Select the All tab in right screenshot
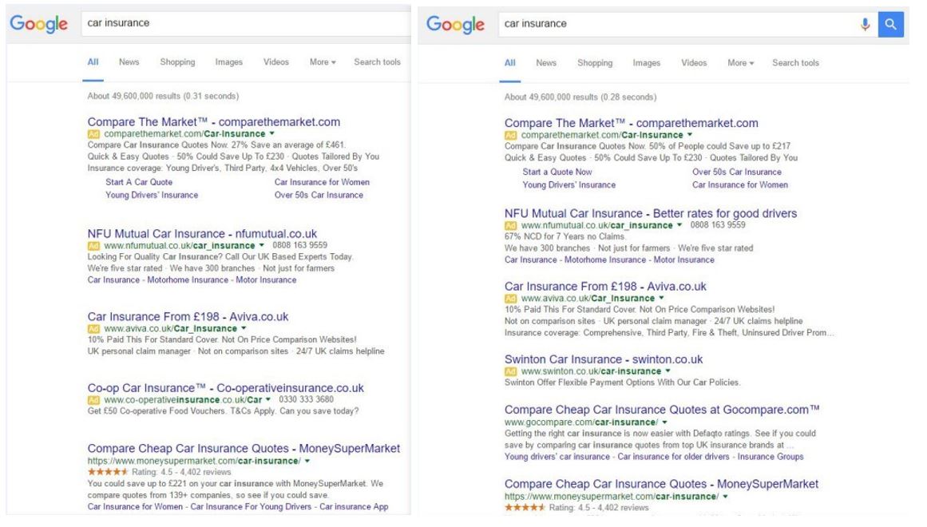Image resolution: width=927 pixels, height=527 pixels. (509, 63)
